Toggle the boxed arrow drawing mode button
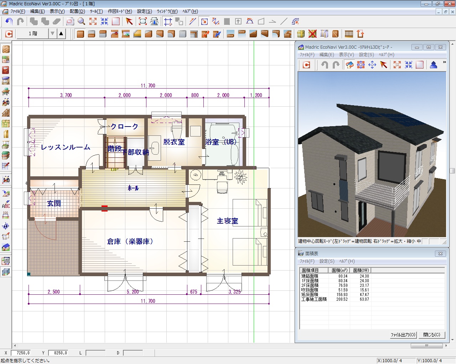This screenshot has height=364, width=456. click(204, 22)
